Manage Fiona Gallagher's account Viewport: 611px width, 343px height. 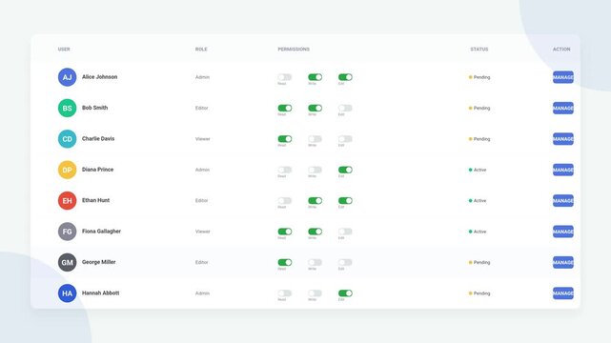pyautogui.click(x=563, y=232)
